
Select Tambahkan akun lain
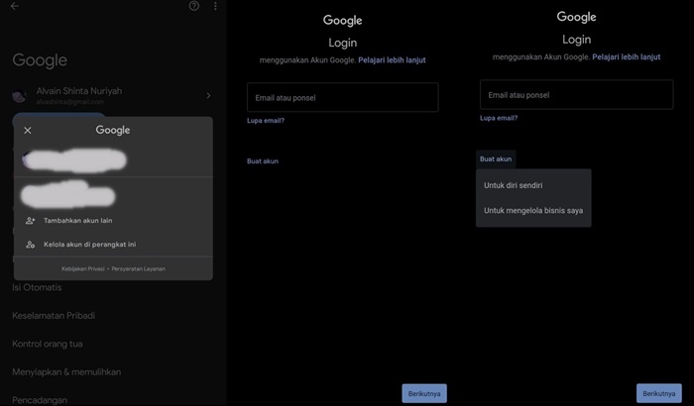(78, 220)
